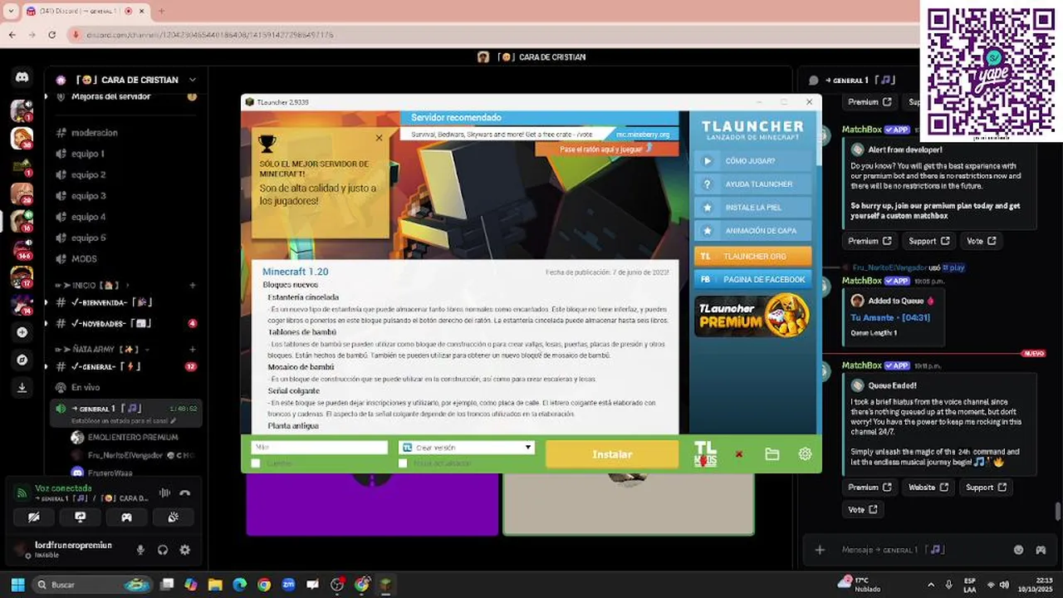Open the game folder in TLauncher
This screenshot has width=1063, height=598.
(x=772, y=454)
